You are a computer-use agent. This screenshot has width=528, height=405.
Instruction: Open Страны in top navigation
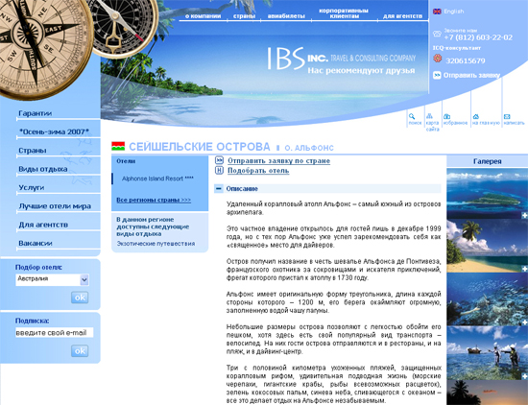click(244, 16)
